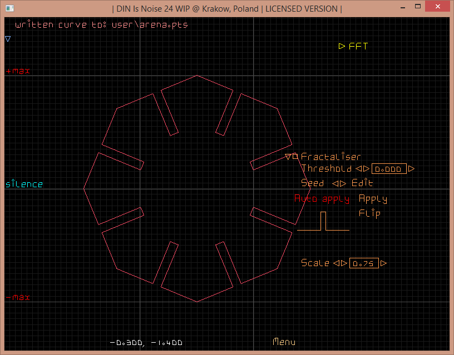Click the Threshold value field
The image size is (454, 355).
click(x=389, y=169)
